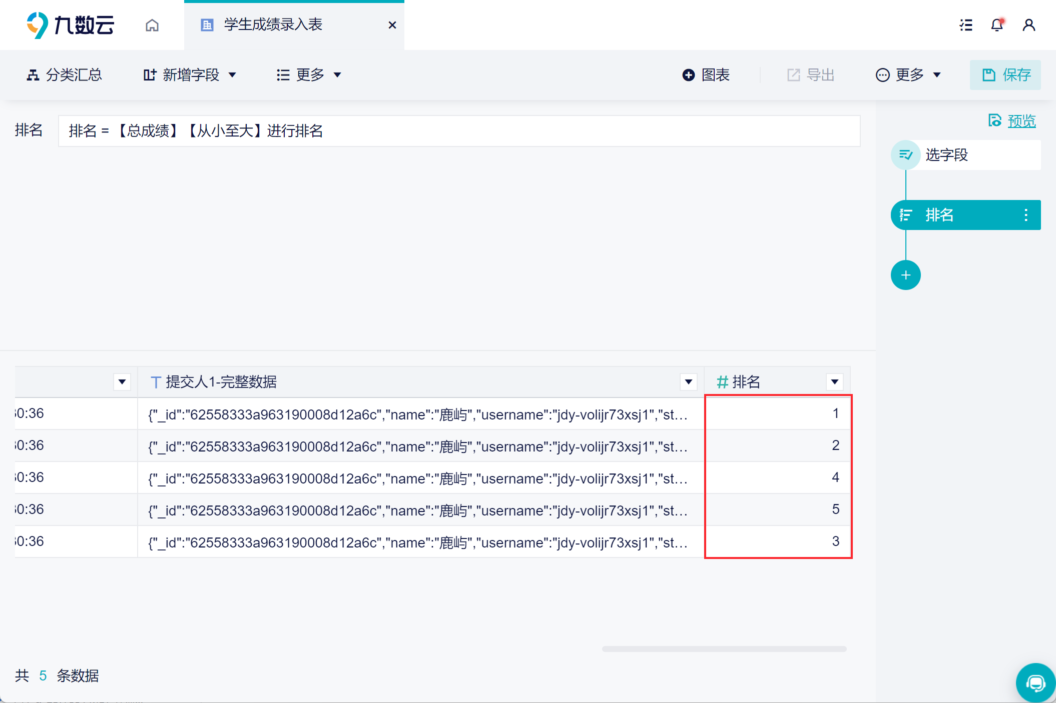Viewport: 1056px width, 703px height.
Task: Open notifications bell
Action: point(997,25)
